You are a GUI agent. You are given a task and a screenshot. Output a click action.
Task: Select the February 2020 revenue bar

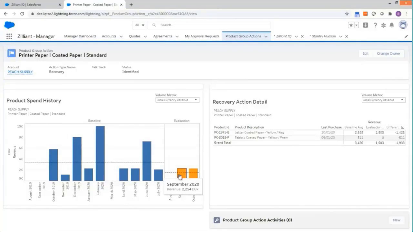[x=100, y=153]
